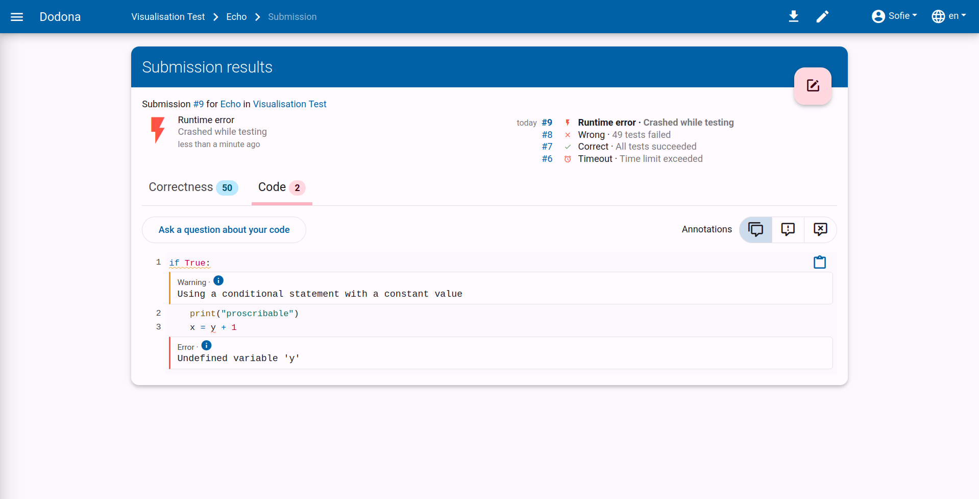Image resolution: width=979 pixels, height=499 pixels.
Task: Click the 'Undefined variable 'y'' error text
Action: coord(238,358)
